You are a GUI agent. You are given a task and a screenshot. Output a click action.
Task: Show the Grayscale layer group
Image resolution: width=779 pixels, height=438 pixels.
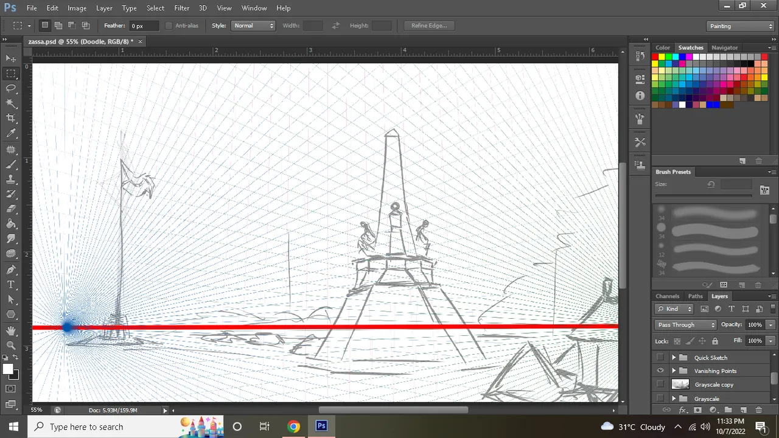click(x=660, y=398)
